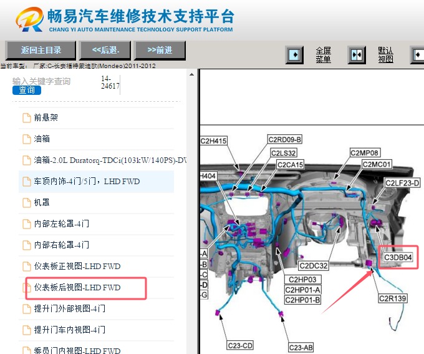Click connector label C2LS32
The height and width of the screenshot is (354, 424).
283,153
